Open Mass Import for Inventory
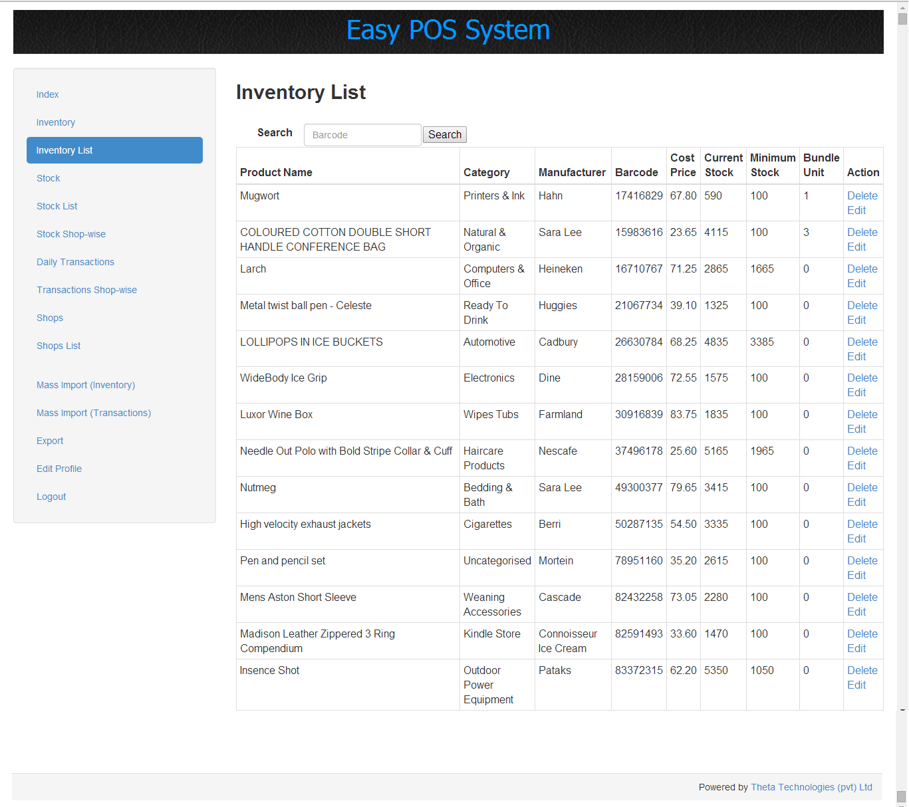The image size is (909, 807). click(x=86, y=385)
